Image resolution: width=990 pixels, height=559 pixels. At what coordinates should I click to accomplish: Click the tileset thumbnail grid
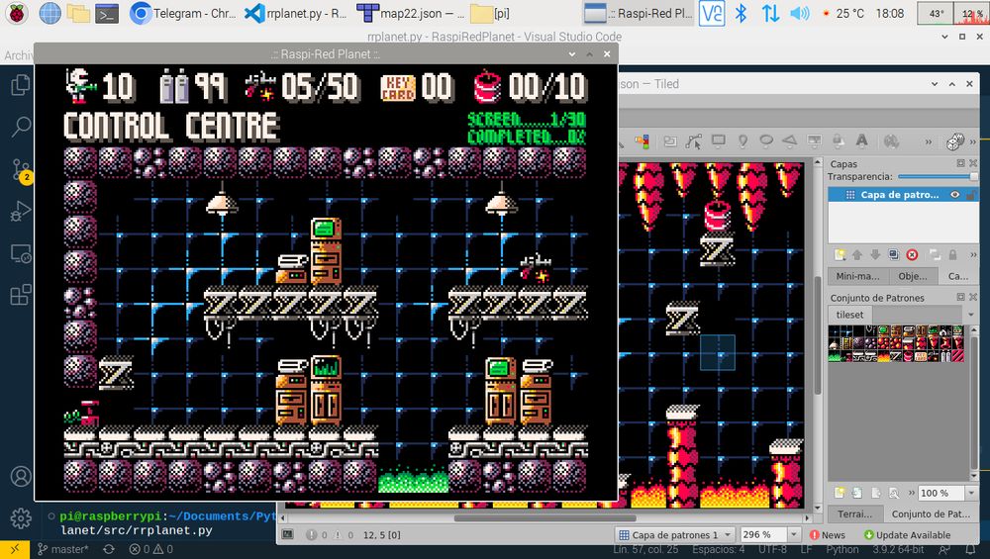[x=897, y=344]
